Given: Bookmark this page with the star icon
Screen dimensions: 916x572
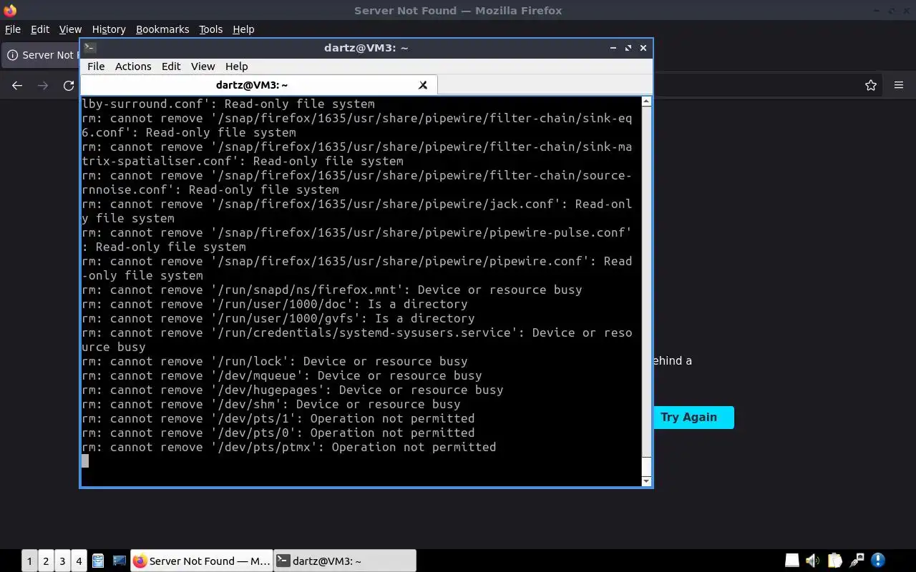Looking at the screenshot, I should click(871, 85).
